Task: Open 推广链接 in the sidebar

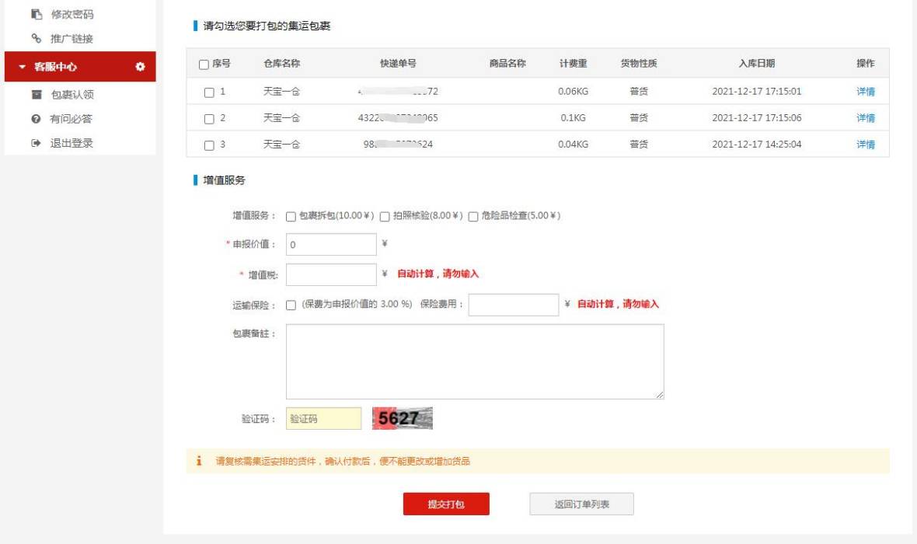Action: coord(72,39)
